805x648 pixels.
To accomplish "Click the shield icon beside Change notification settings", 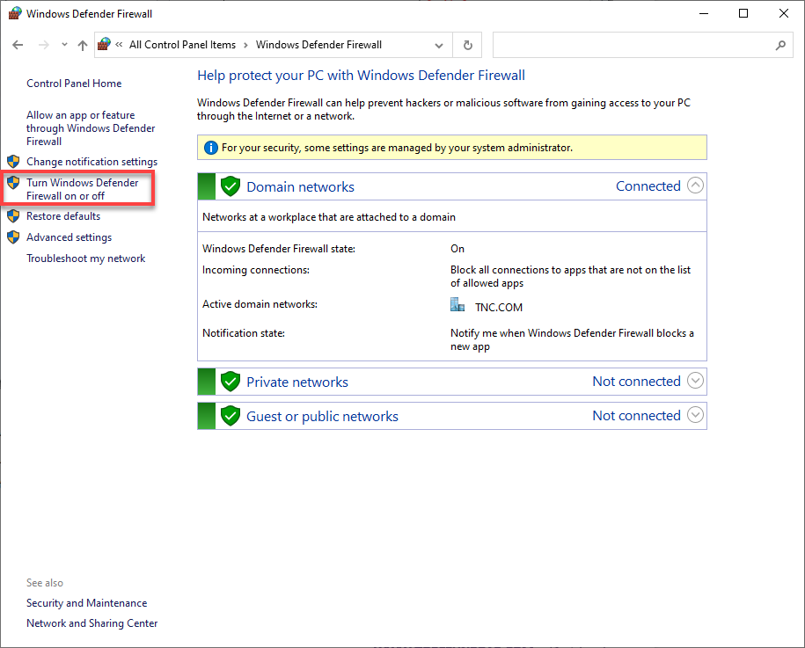I will pyautogui.click(x=13, y=162).
